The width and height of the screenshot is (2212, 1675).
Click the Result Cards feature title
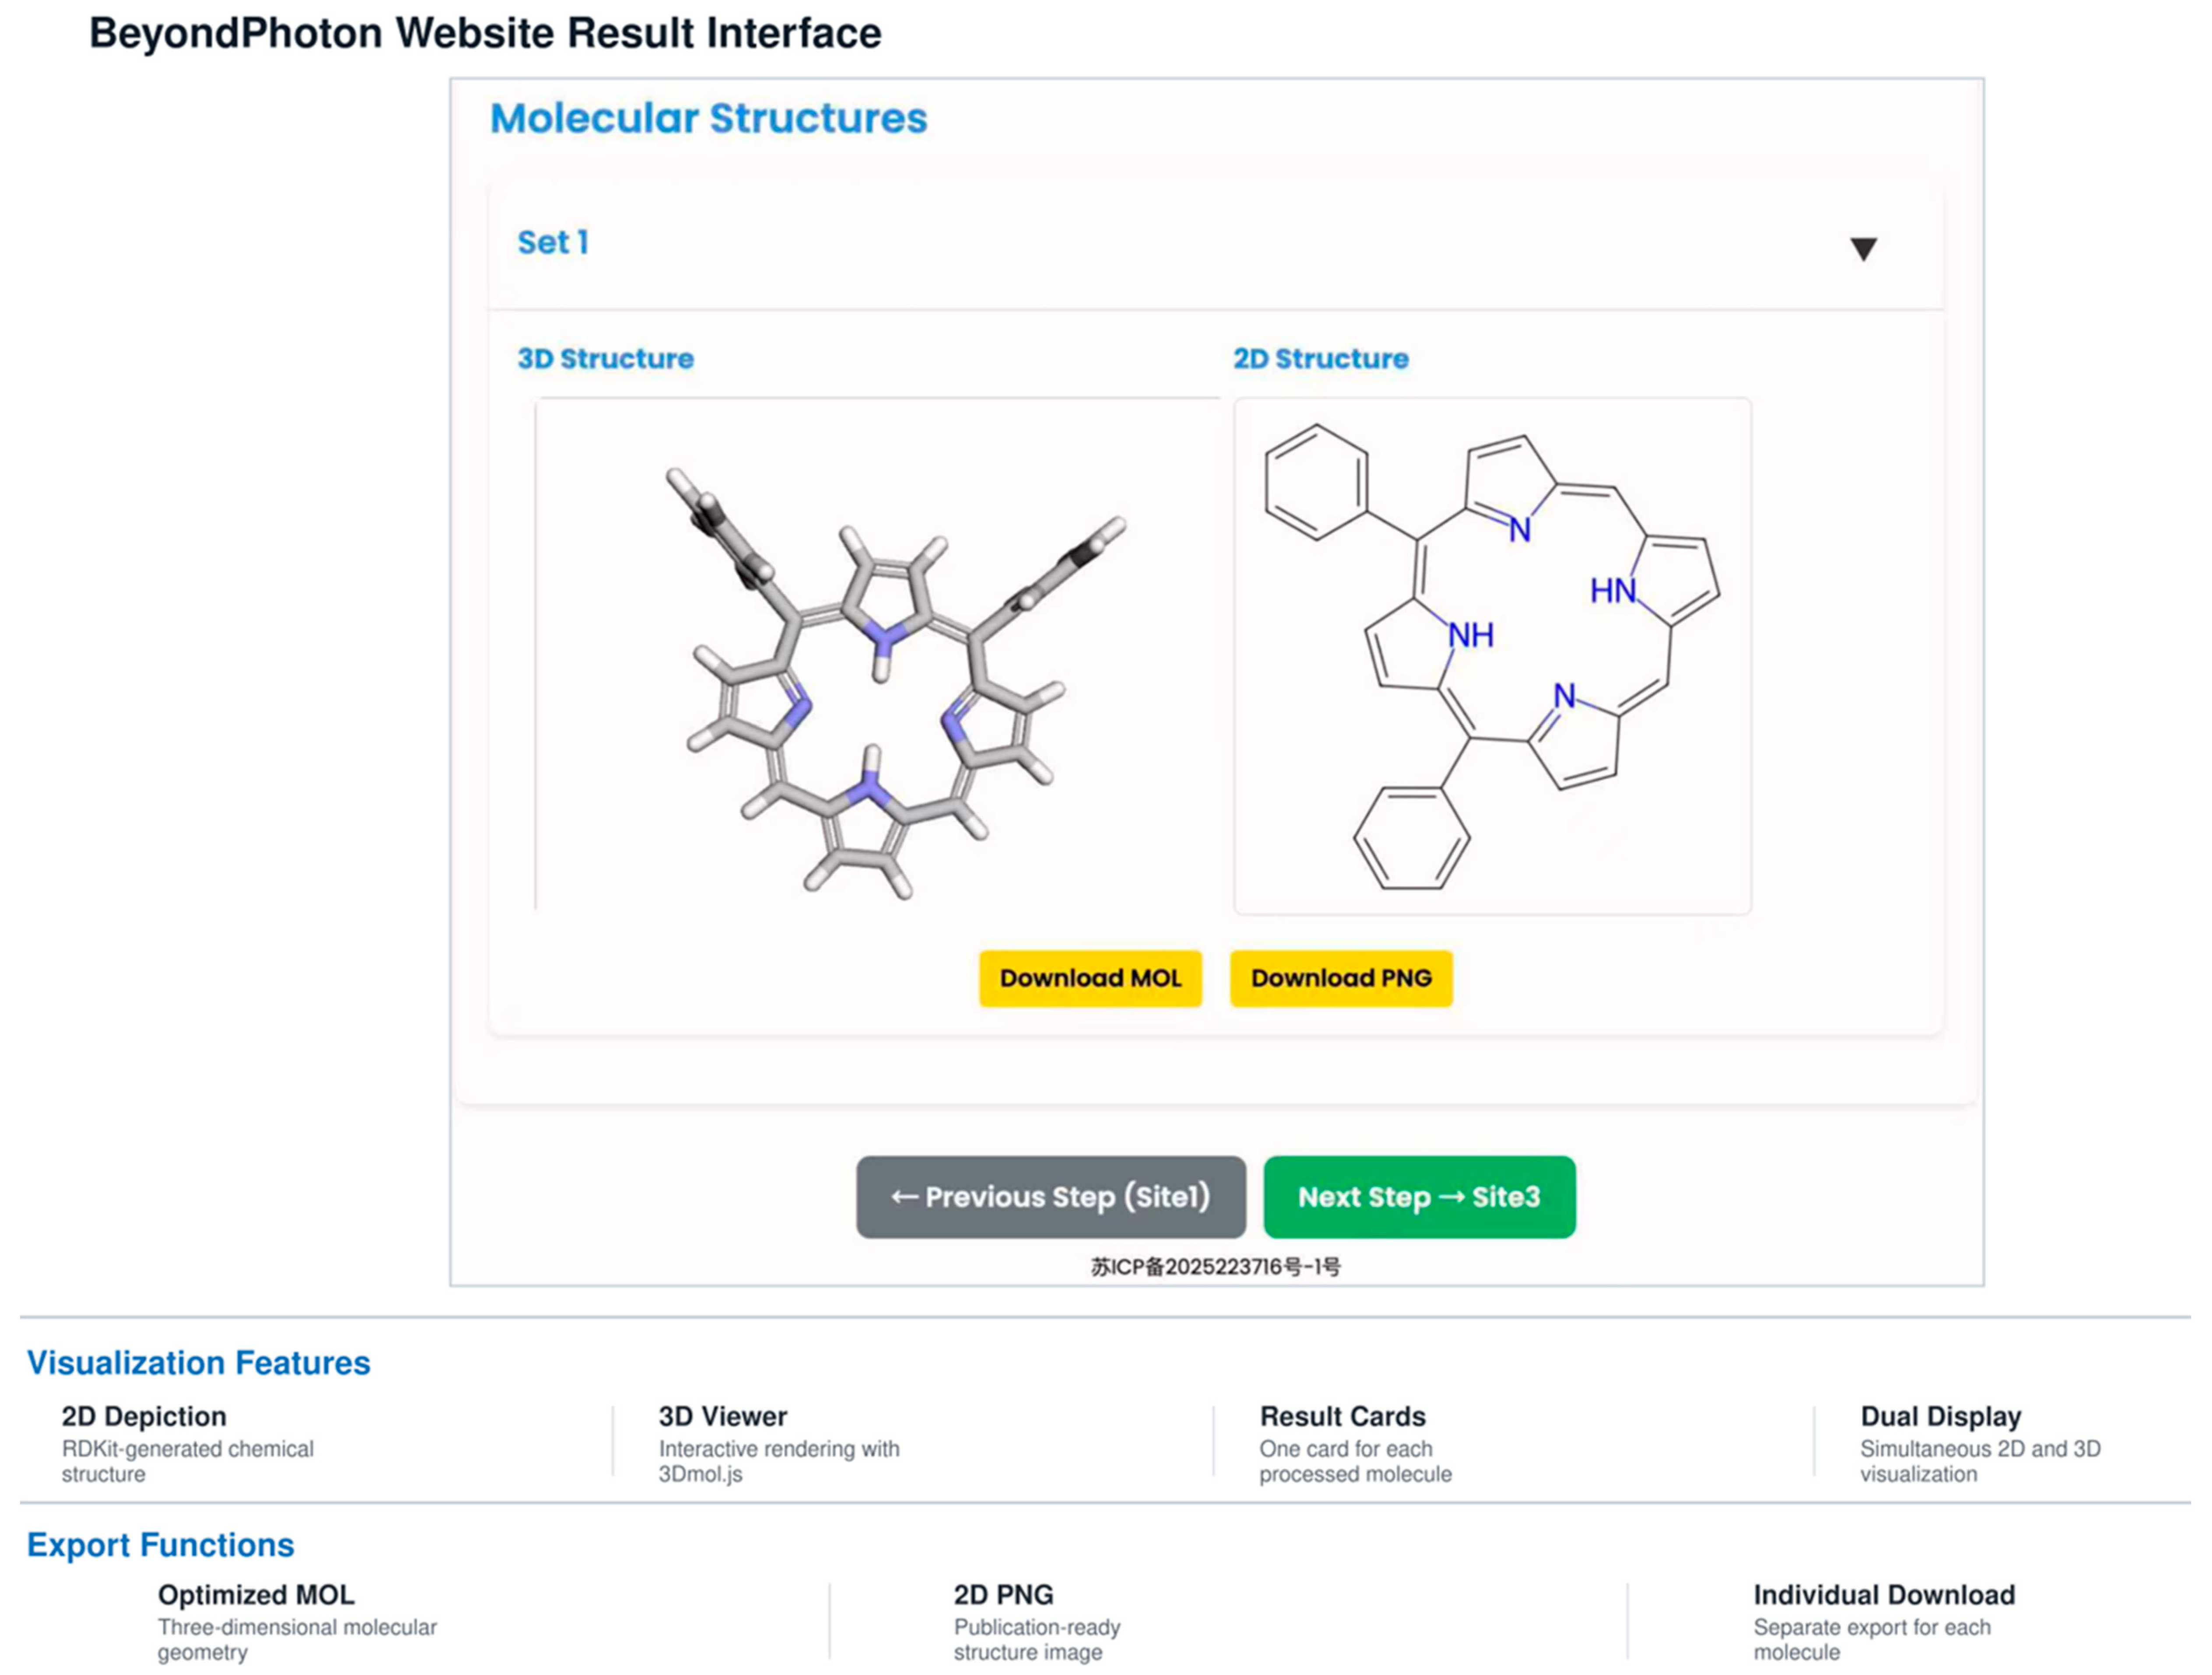coord(1342,1416)
